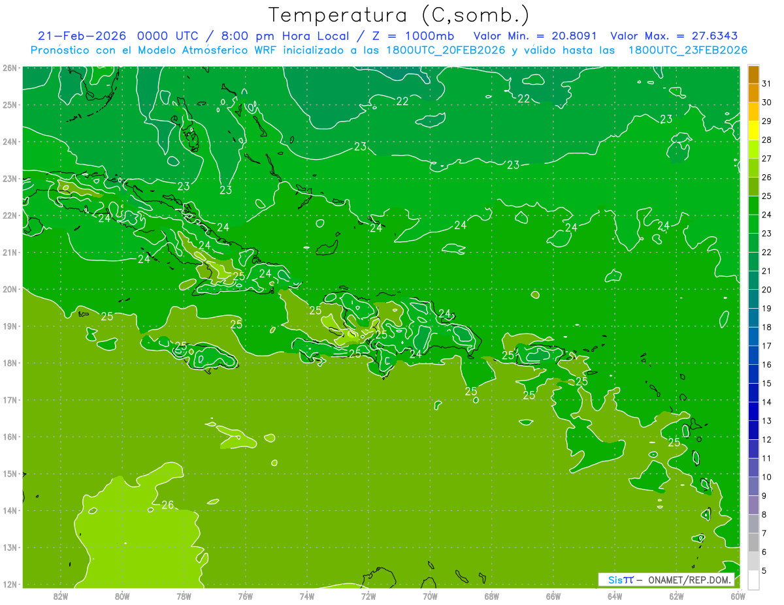Click the 20 label on the color scale
Viewport: 784px width, 605px height.
pos(766,290)
